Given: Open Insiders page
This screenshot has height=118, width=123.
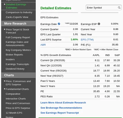Looking at the screenshot, I should (10, 59).
